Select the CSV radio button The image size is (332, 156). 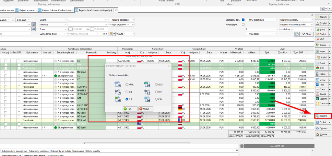tap(156, 99)
